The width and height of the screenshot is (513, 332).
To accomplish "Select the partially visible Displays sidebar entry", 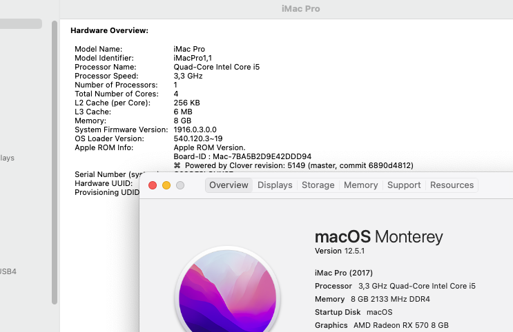I will point(7,158).
